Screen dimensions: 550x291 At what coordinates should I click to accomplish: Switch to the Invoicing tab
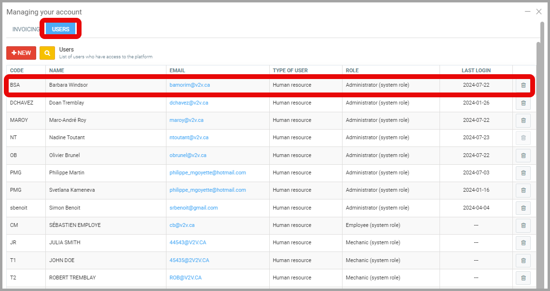point(26,29)
